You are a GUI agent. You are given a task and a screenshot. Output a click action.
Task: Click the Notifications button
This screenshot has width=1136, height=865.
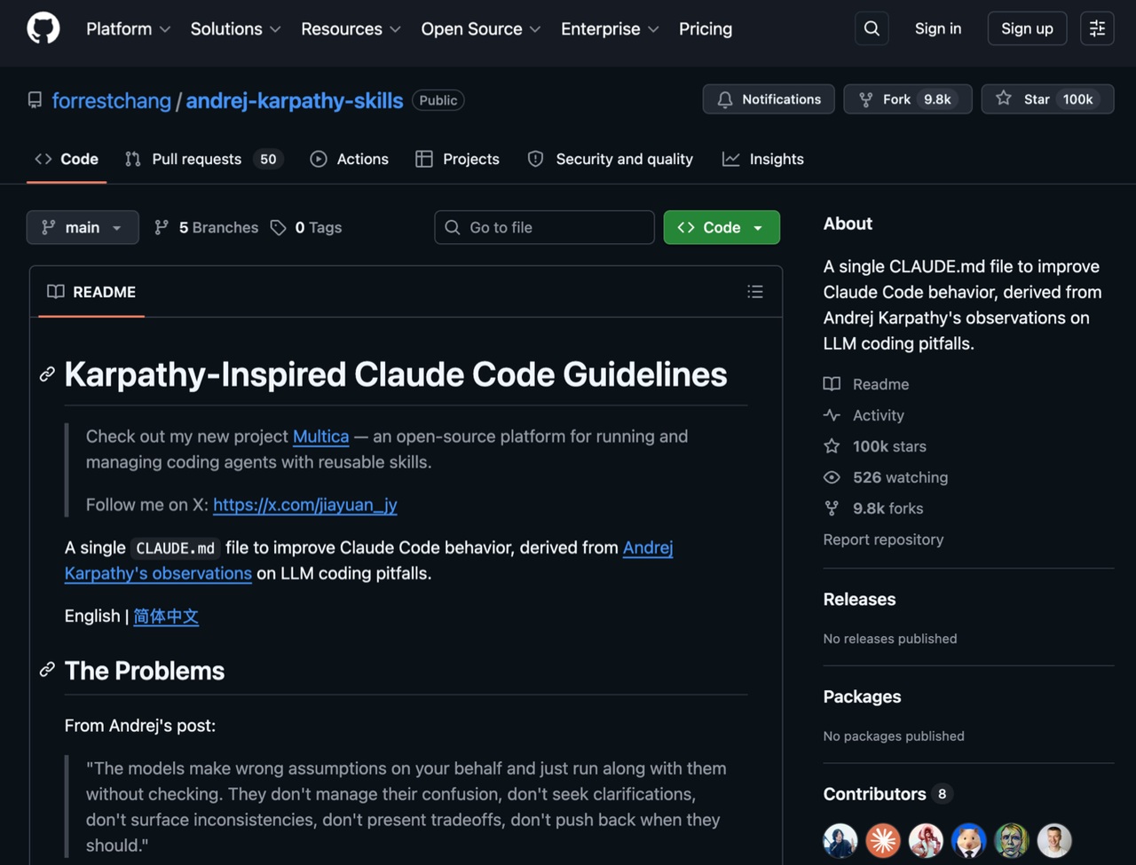(x=769, y=99)
